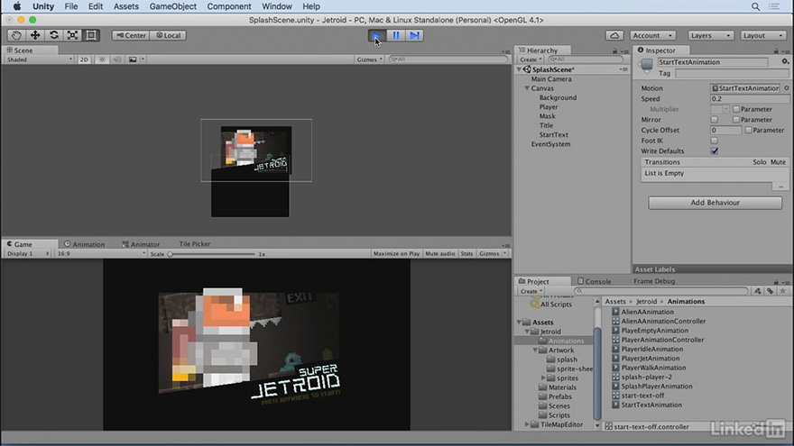Image resolution: width=794 pixels, height=446 pixels.
Task: Adjust the Game view Scale slider
Action: click(212, 254)
